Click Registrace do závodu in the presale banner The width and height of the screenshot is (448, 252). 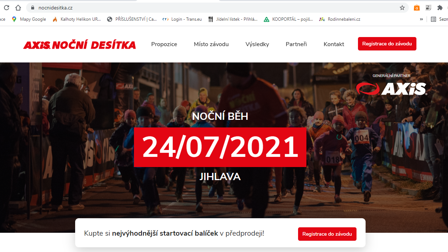[x=327, y=234]
